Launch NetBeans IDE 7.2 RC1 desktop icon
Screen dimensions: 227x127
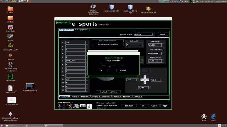[x=130, y=9]
